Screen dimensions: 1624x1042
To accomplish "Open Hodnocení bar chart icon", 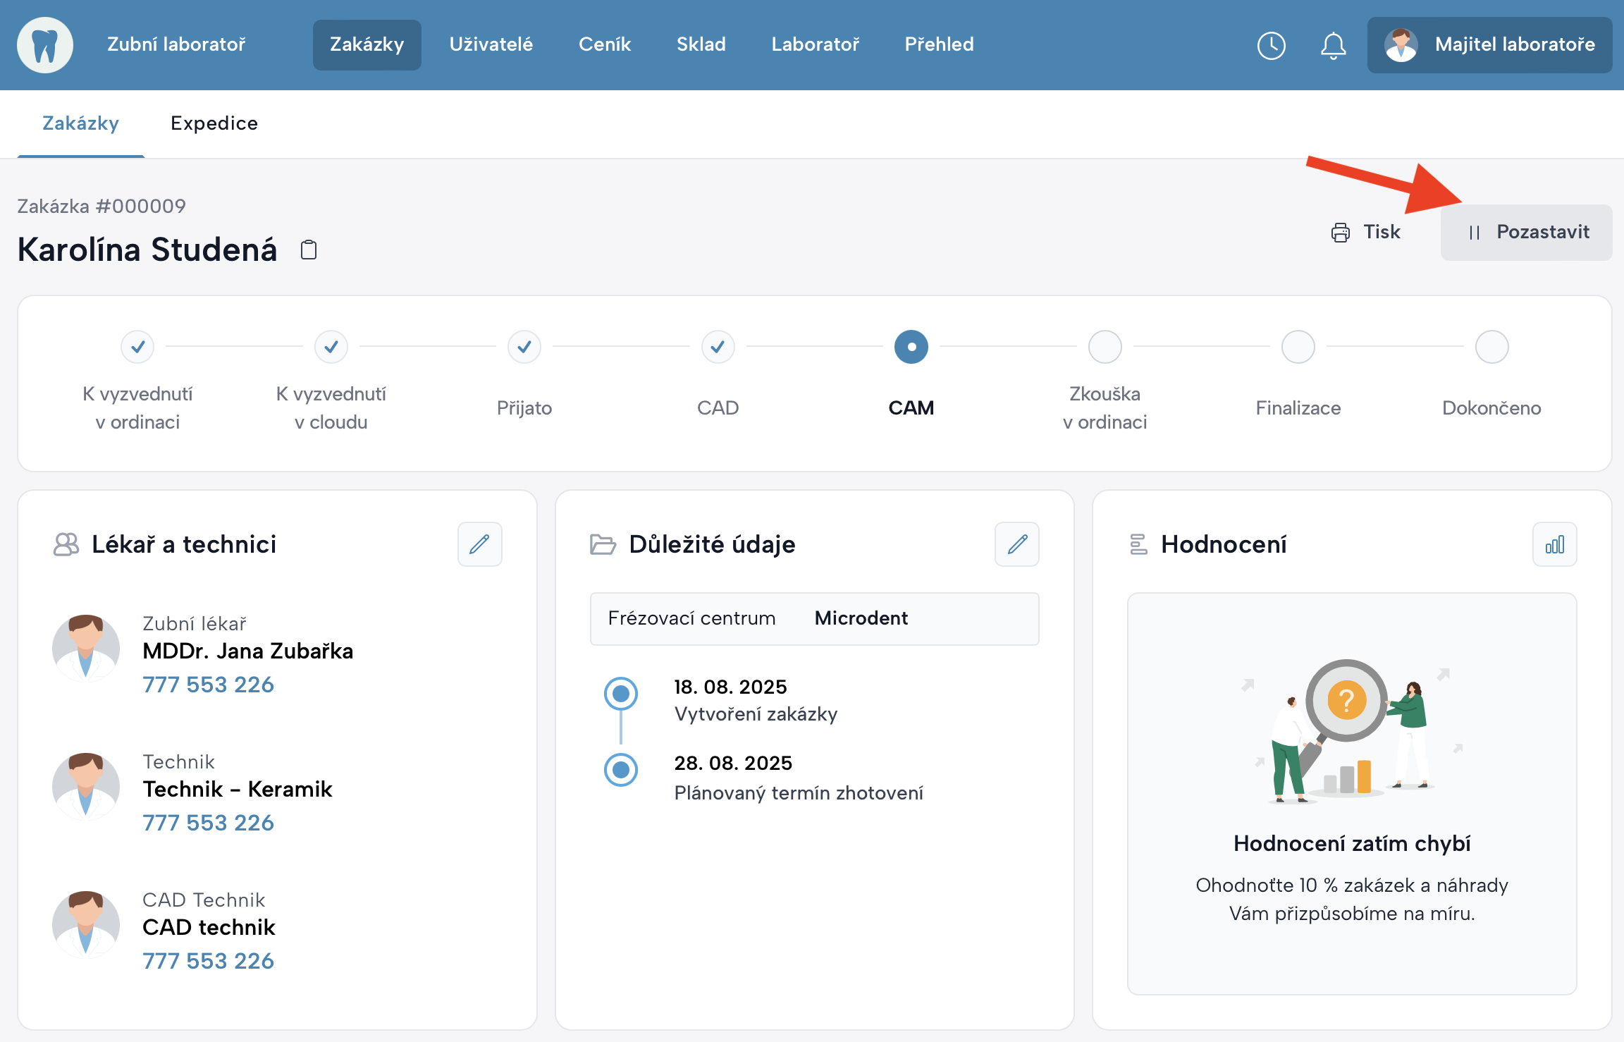I will pos(1554,544).
